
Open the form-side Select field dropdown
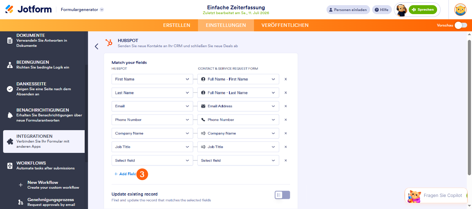(238, 160)
